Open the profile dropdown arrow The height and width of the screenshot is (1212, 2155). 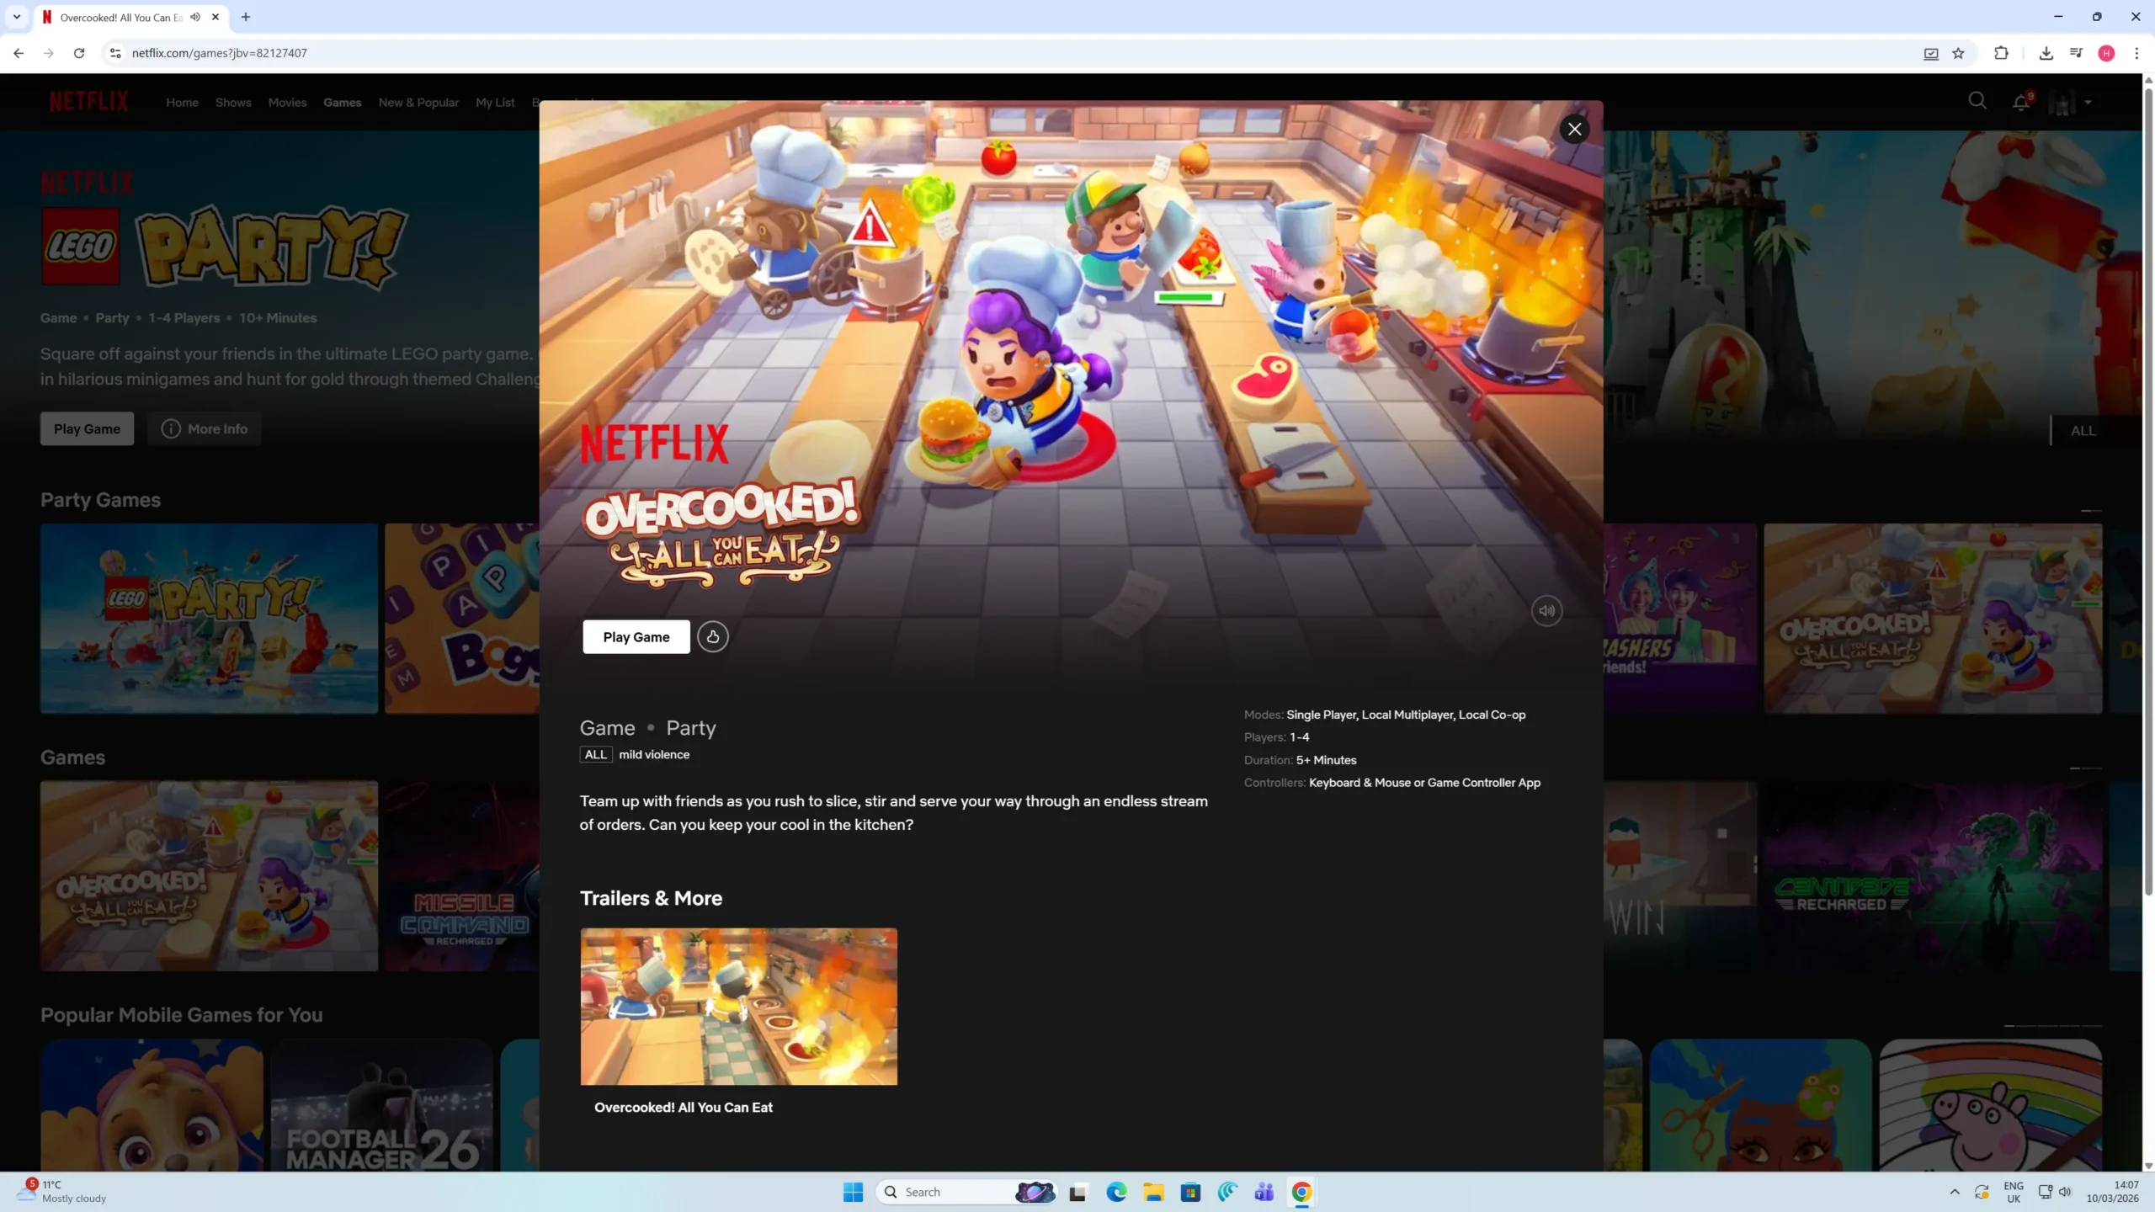[2087, 102]
